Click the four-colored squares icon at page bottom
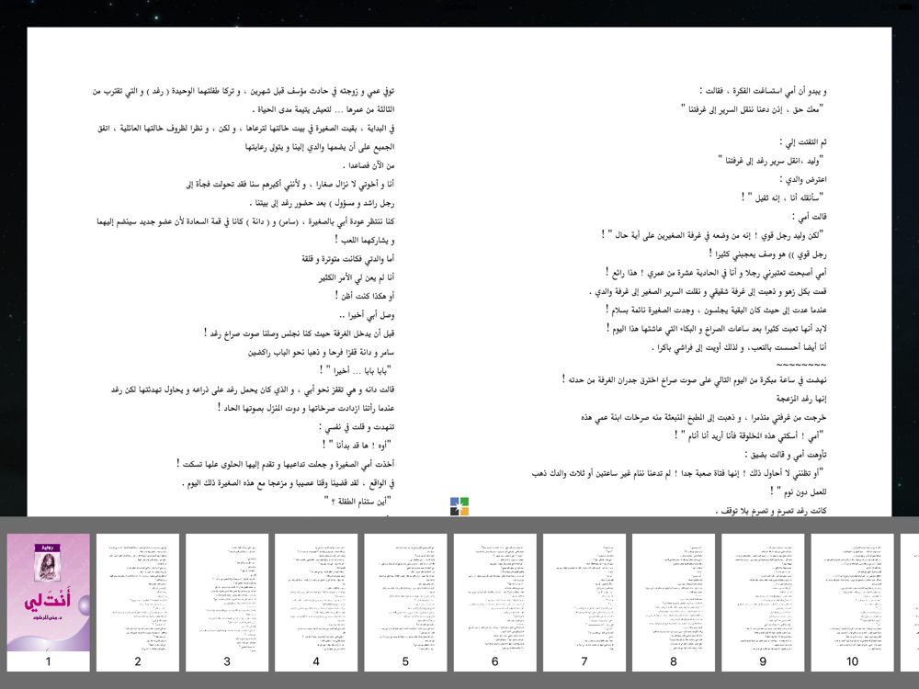This screenshot has width=919, height=689. point(459,506)
